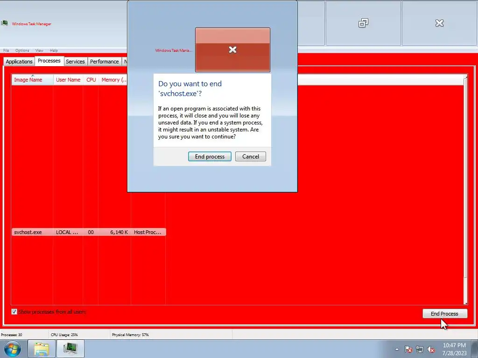478x358 pixels.
Task: Close the dialog with the red X button
Action: pos(232,50)
